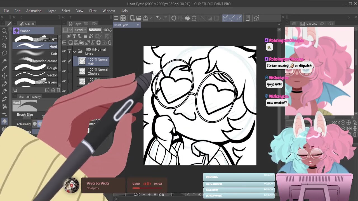
Task: Create a new layer folder
Action: tap(82, 43)
